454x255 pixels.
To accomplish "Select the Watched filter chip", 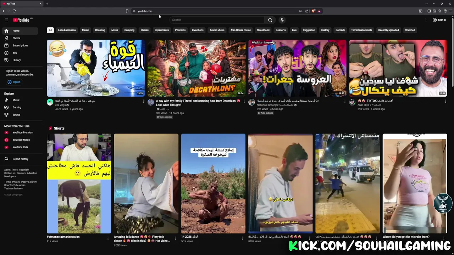I will 410,30.
